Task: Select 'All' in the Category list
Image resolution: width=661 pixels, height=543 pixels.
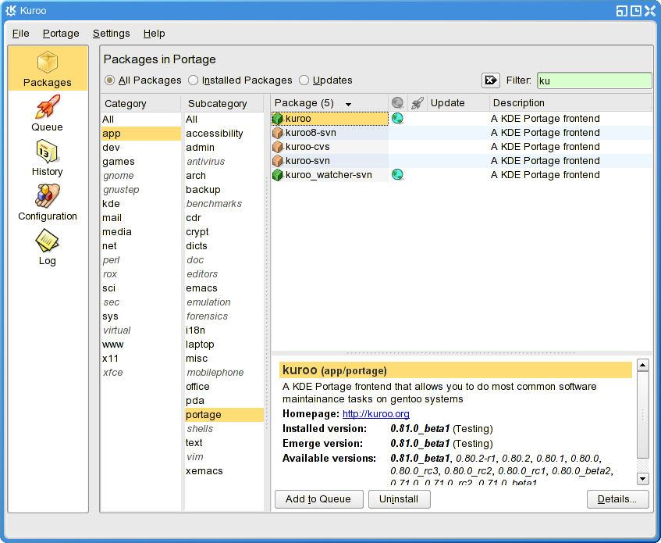Action: pos(140,120)
